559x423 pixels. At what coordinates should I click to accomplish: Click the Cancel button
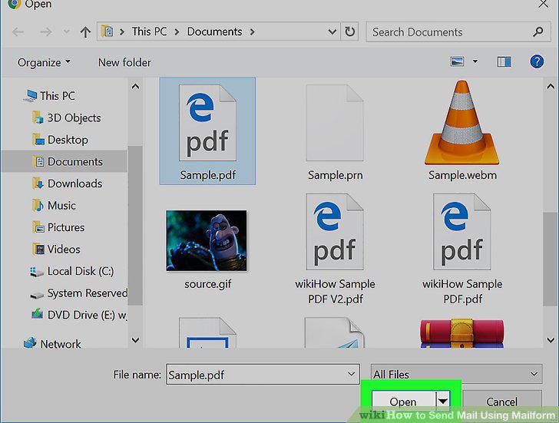click(501, 402)
